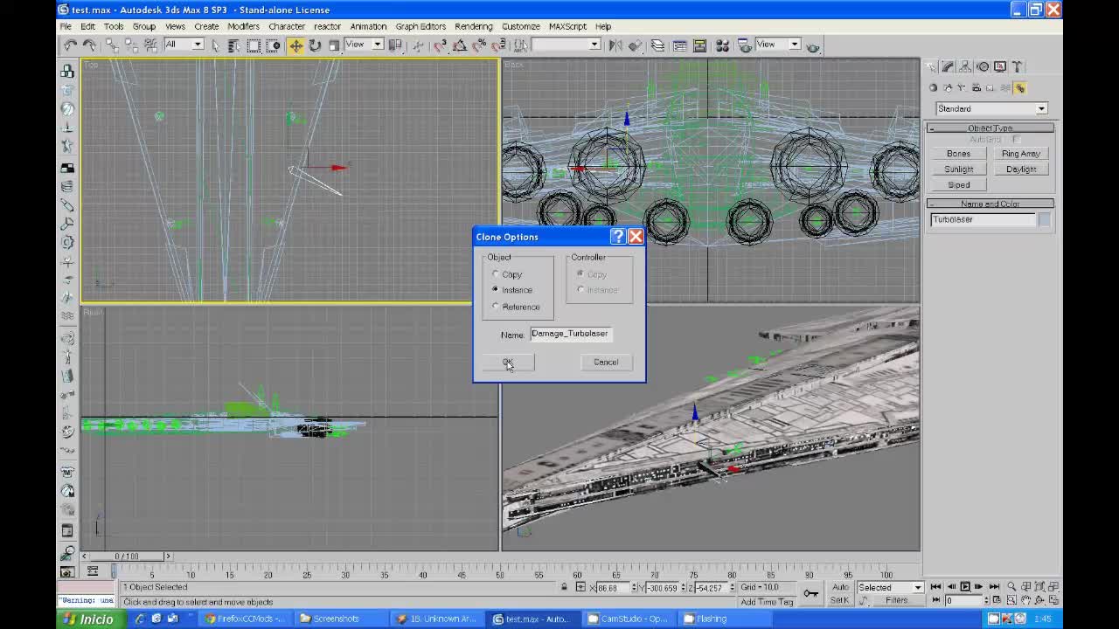
Task: Click the time slider 0/100 handle
Action: click(127, 556)
